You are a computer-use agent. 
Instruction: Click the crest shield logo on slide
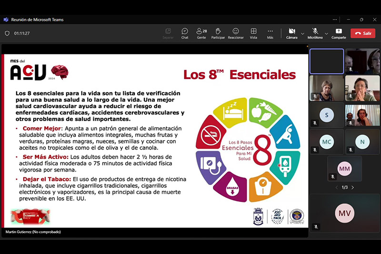(x=258, y=216)
